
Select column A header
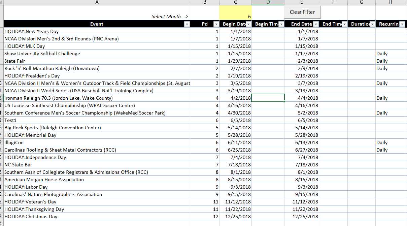(97, 2)
